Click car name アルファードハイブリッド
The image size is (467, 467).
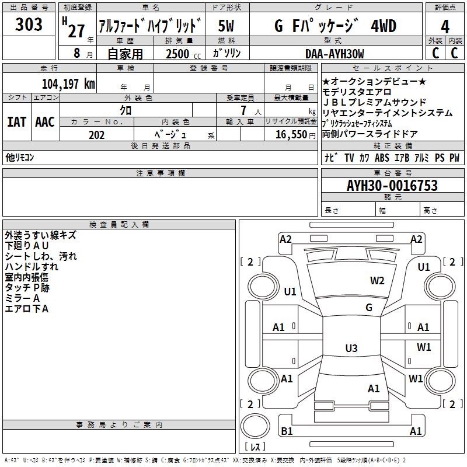[150, 26]
